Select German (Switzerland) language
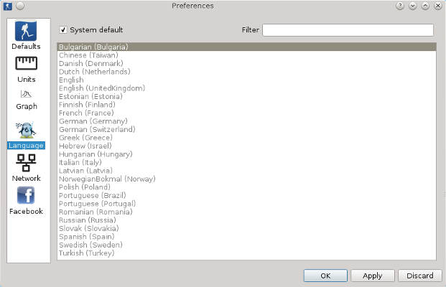446x287 pixels. 246,129
